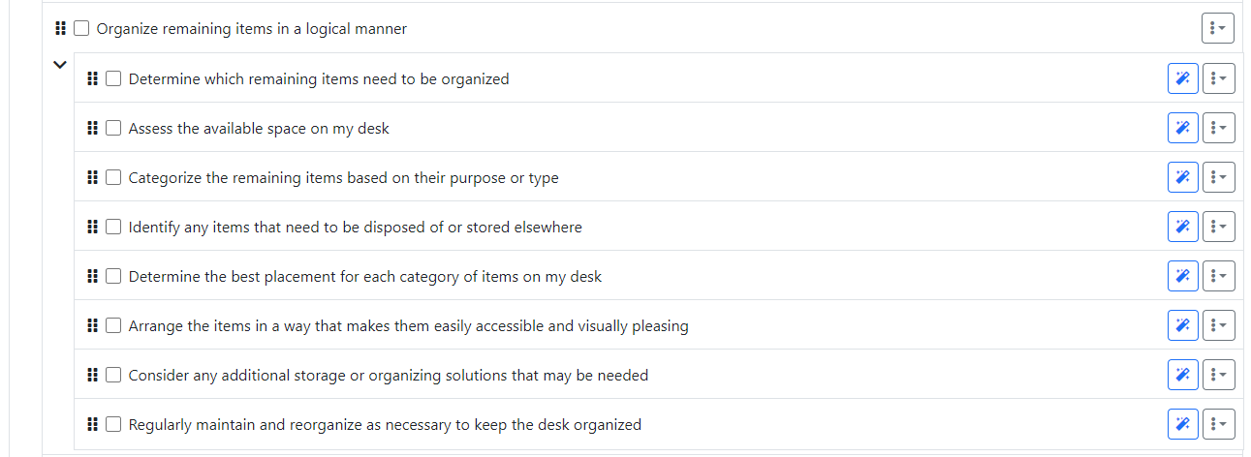The width and height of the screenshot is (1251, 457).
Task: Tick the 'Assess the available space on my desk' checkbox
Action: (x=113, y=128)
